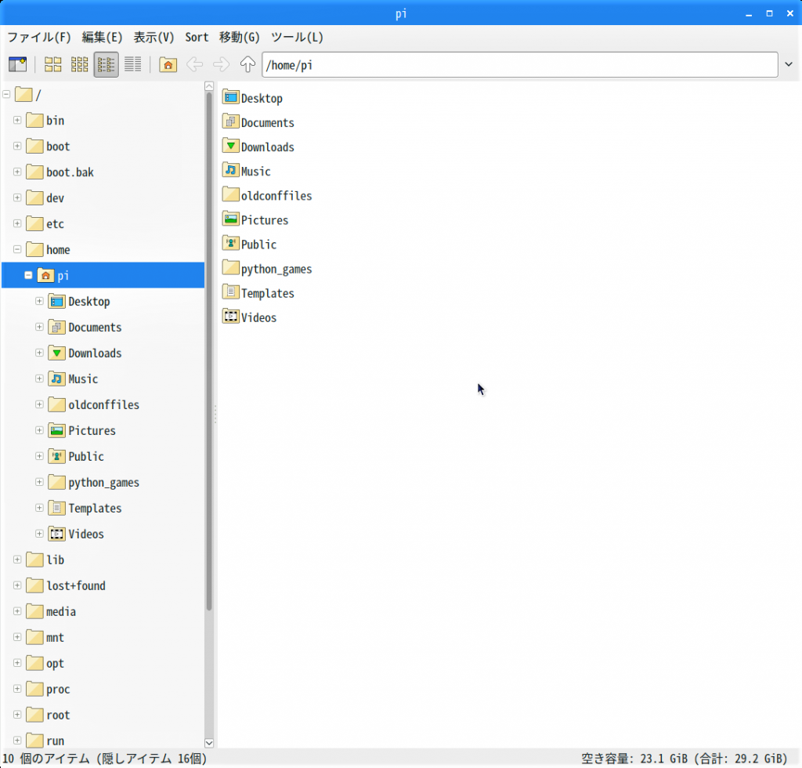Click the item count status text

[x=104, y=759]
